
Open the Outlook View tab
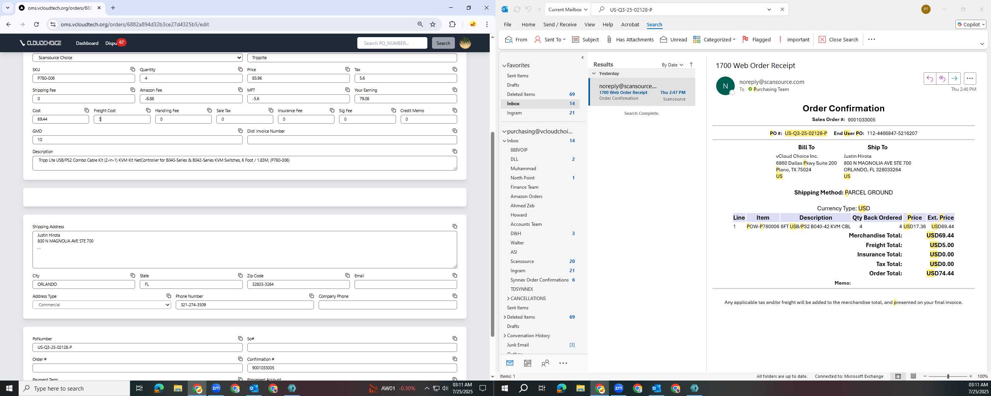(590, 24)
